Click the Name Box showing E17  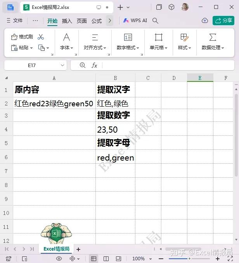click(32, 65)
